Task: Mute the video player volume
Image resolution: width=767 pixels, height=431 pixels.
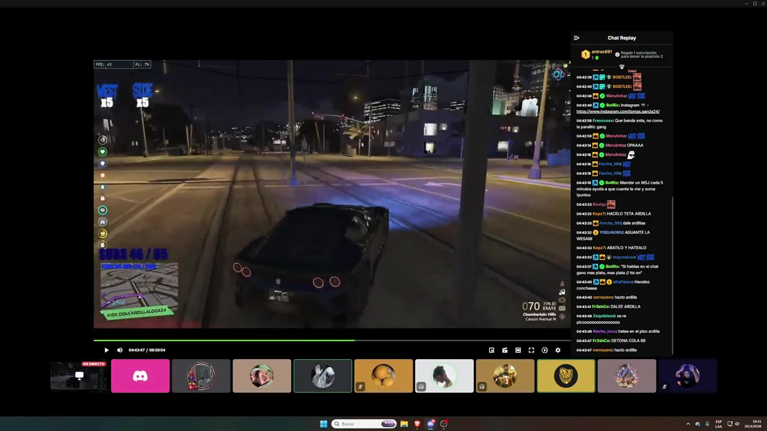Action: coord(120,350)
